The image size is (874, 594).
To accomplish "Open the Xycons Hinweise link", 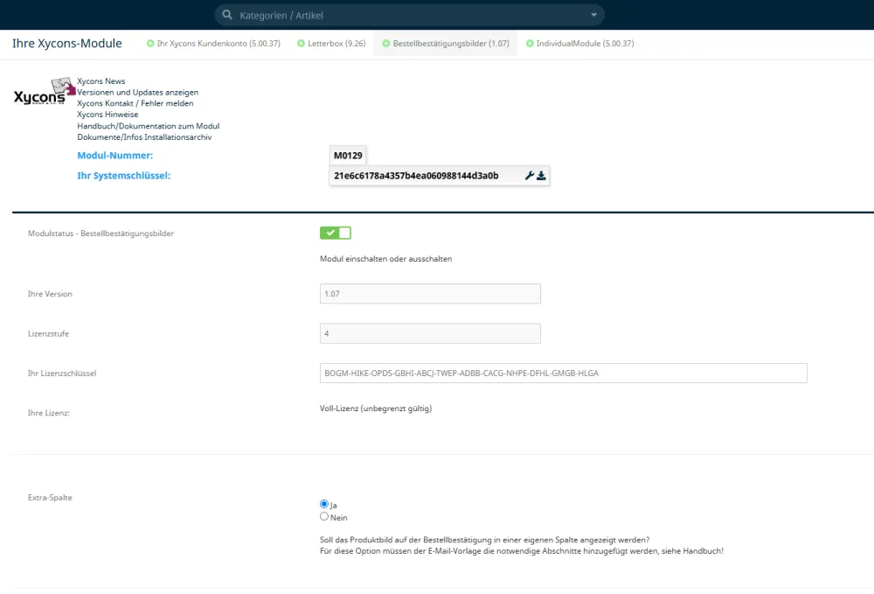I will coord(108,115).
